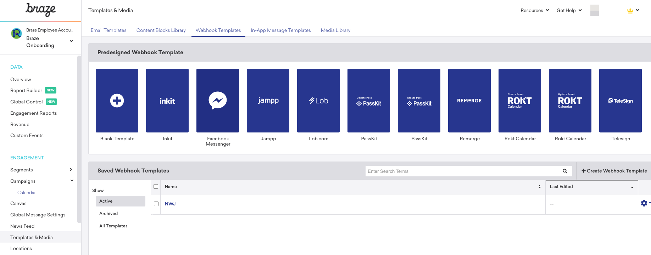Select the Telesign template card

pyautogui.click(x=621, y=101)
